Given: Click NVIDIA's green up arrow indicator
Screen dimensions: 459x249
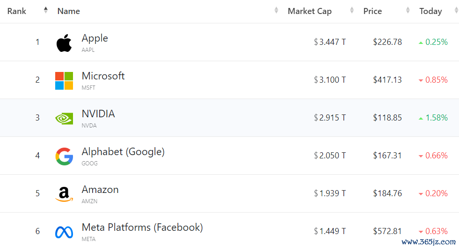Looking at the screenshot, I should (x=421, y=119).
